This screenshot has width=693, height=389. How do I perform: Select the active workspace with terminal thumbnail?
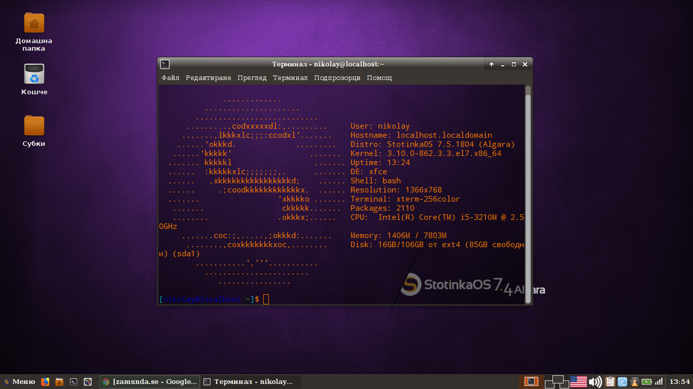pos(531,382)
